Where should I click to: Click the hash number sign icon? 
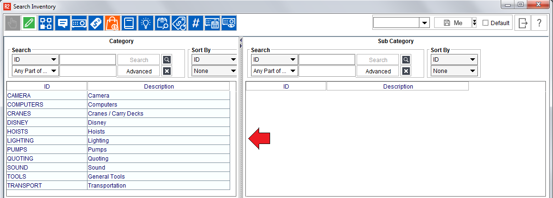196,23
